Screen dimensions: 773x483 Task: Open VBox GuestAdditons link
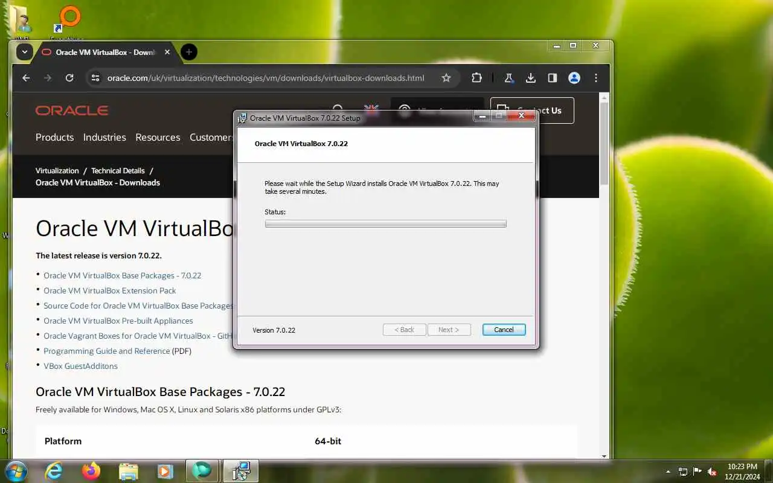click(x=80, y=366)
